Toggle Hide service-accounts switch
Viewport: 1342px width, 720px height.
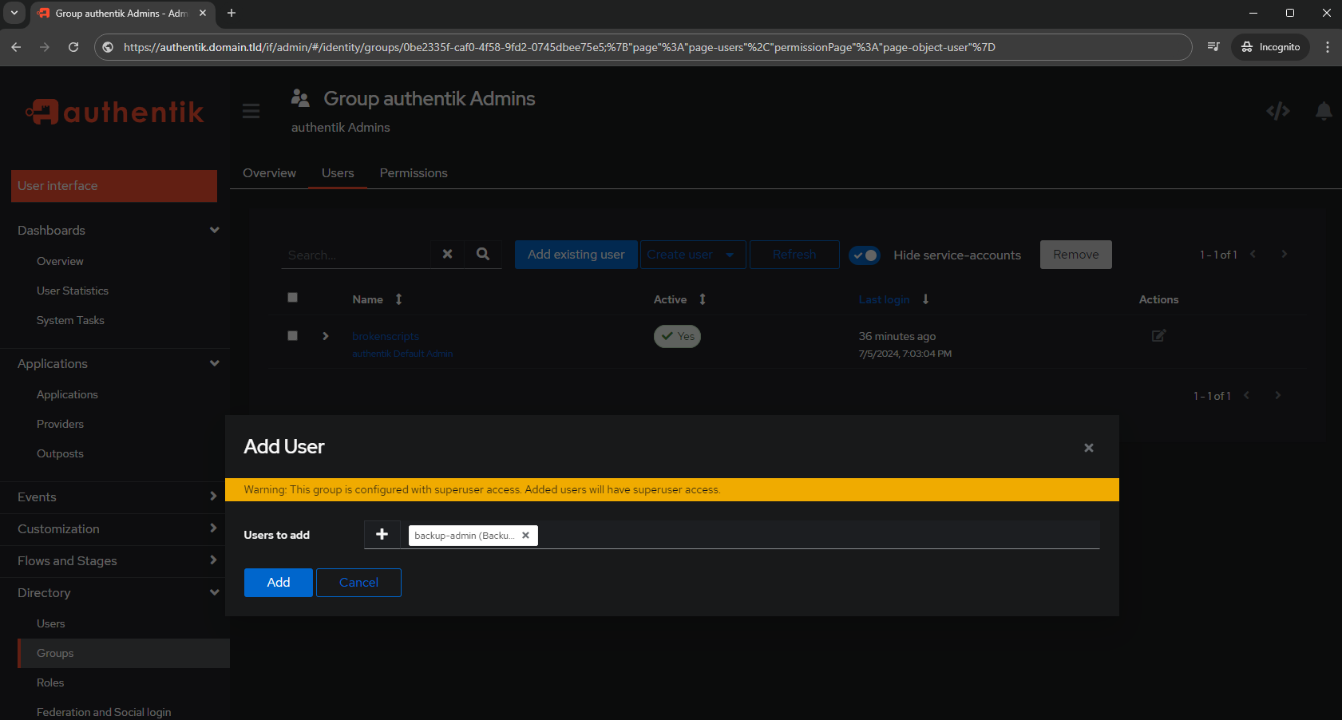point(865,255)
